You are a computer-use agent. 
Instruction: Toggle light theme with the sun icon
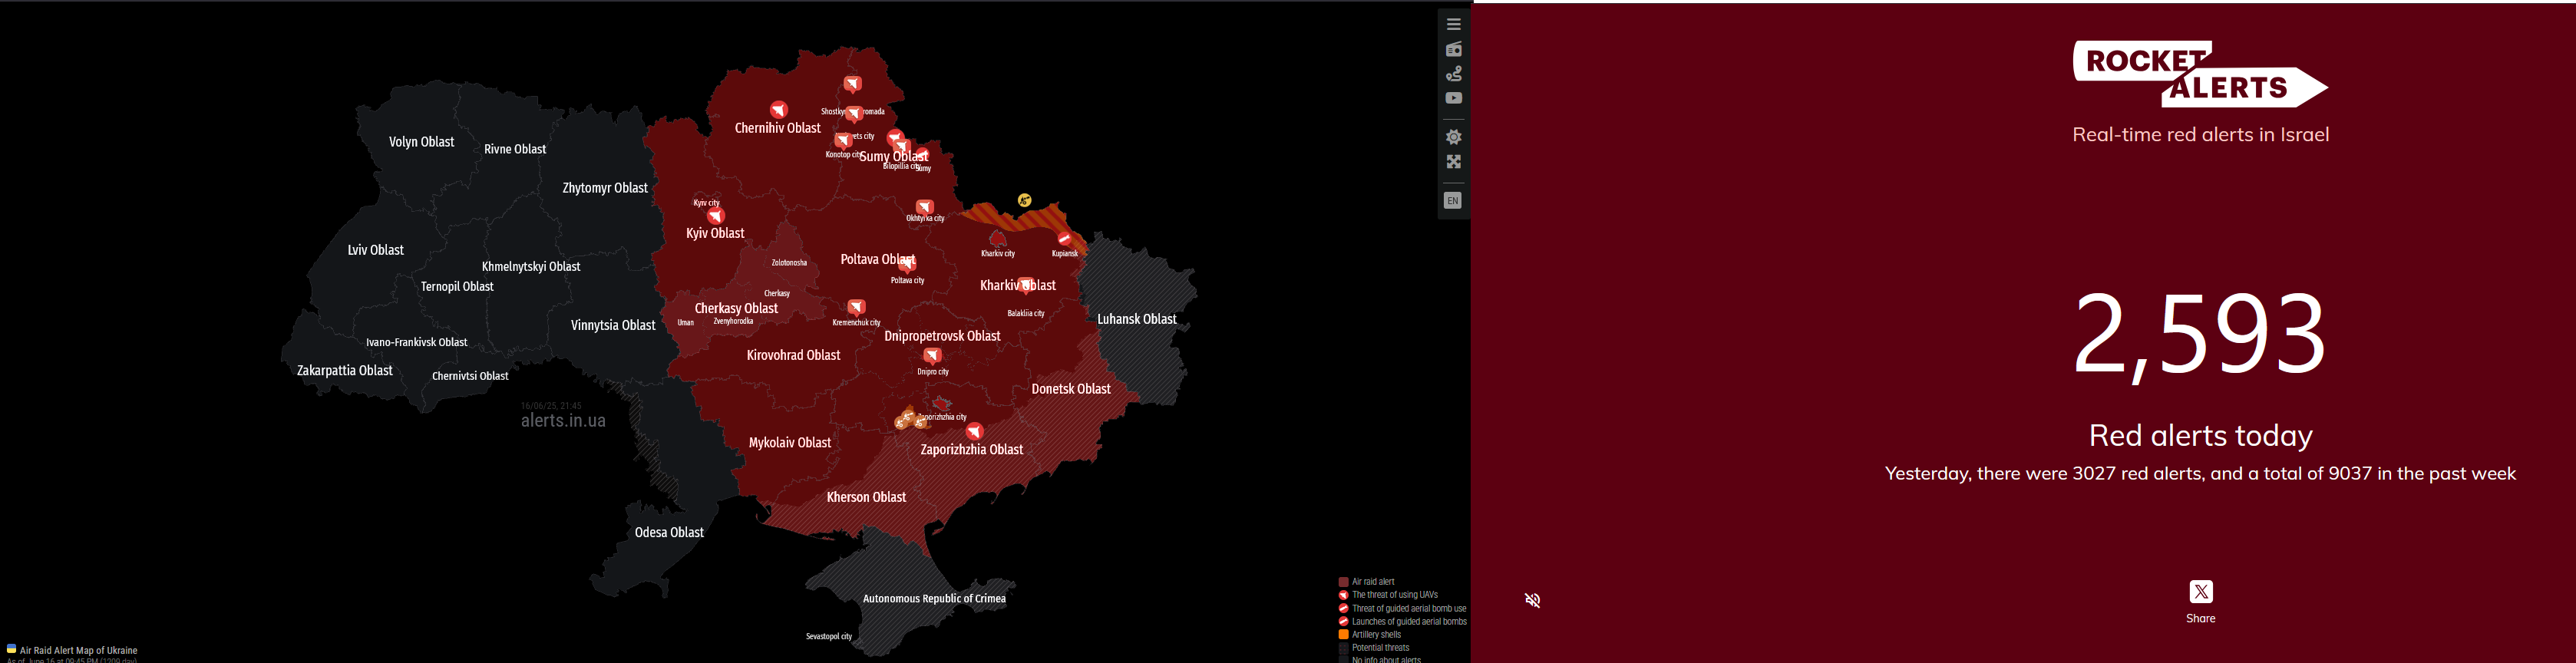(x=1454, y=137)
